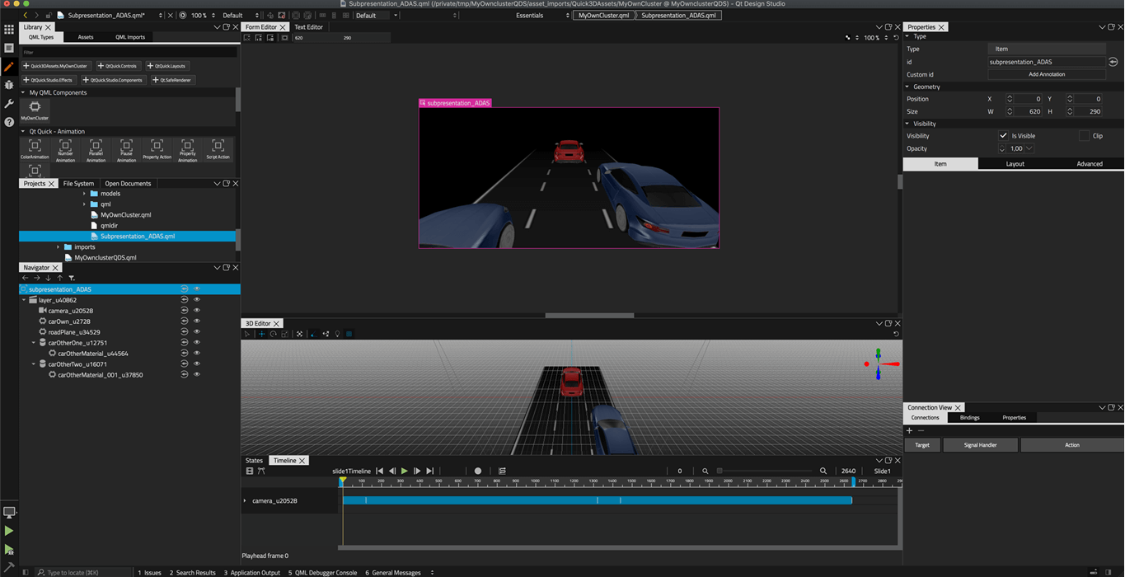This screenshot has height=577, width=1125.
Task: Hide camera_u20528 using its eye icon
Action: click(197, 311)
